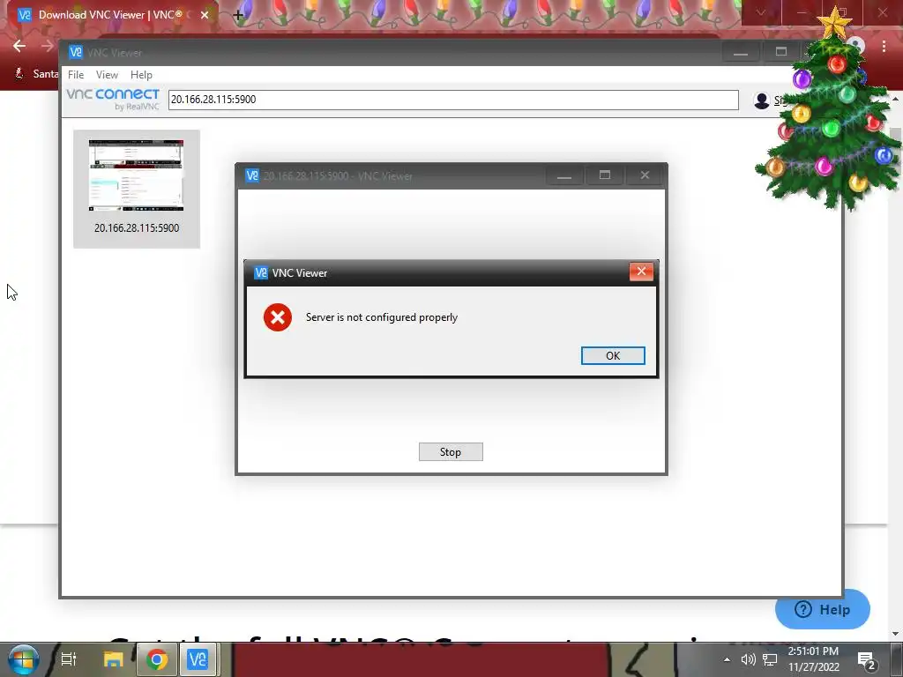Click the volume speaker tray icon
This screenshot has width=903, height=677.
click(748, 659)
